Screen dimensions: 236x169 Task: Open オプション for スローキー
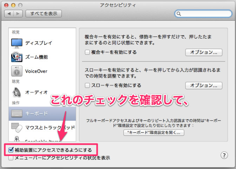click(204, 86)
